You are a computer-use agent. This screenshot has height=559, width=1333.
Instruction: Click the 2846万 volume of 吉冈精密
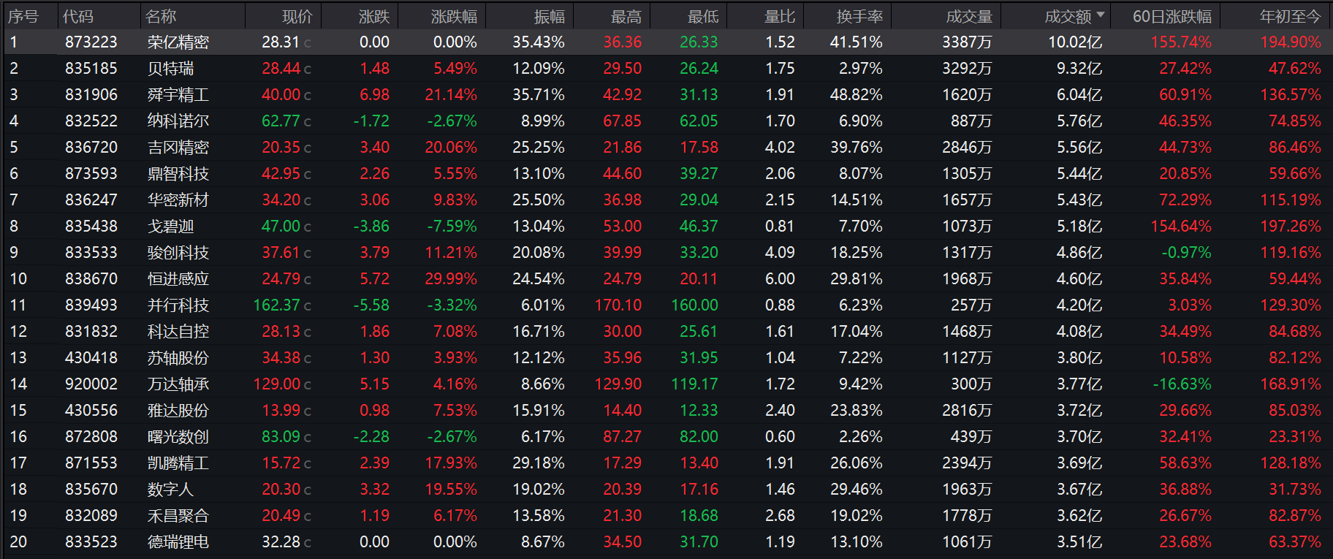pos(967,148)
